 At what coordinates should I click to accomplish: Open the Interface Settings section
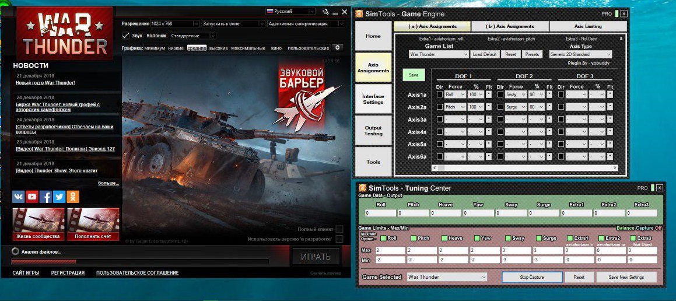tap(373, 99)
